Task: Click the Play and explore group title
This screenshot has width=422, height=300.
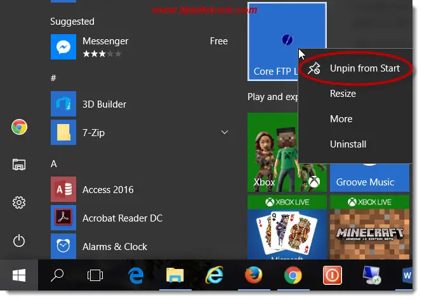Action: 273,97
